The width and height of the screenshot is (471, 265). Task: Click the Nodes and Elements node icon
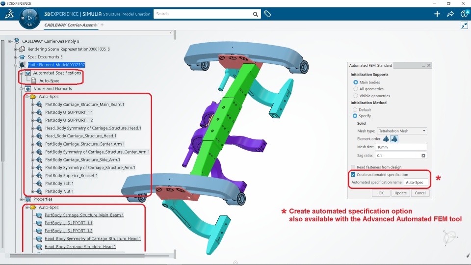click(x=28, y=89)
